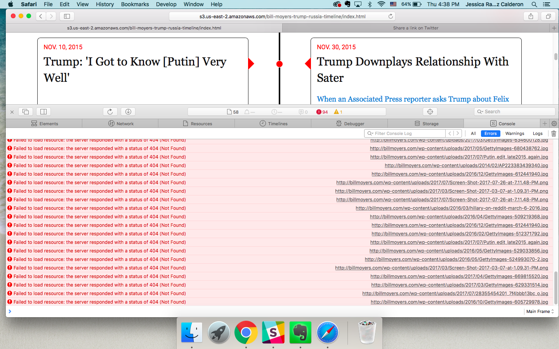Toggle the Errors console filter
This screenshot has width=559, height=349.
[490, 133]
